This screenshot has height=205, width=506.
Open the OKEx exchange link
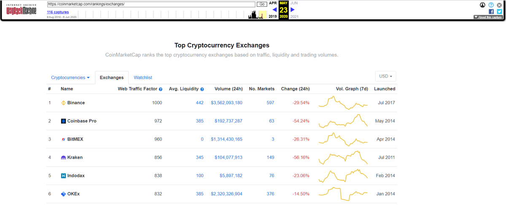[73, 194]
